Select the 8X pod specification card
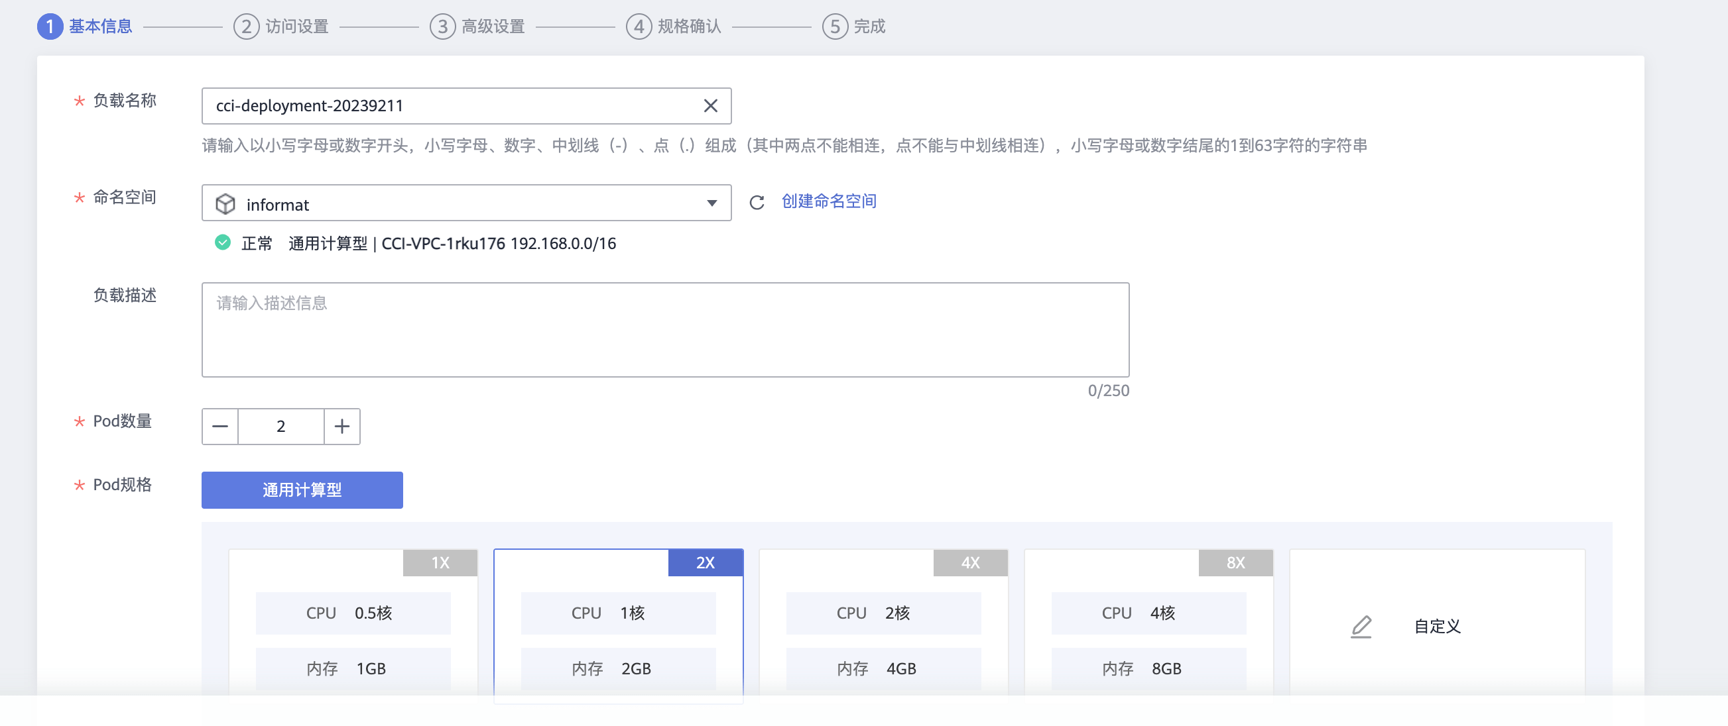 1148,627
